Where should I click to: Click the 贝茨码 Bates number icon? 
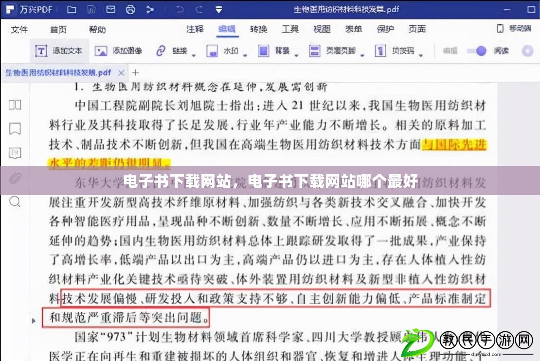pyautogui.click(x=380, y=51)
